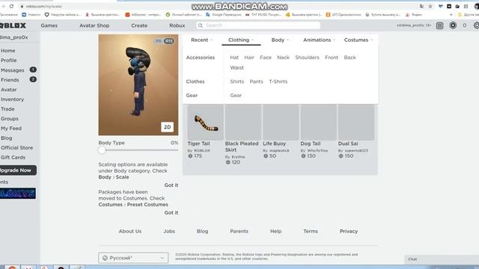Open Create in top navigation
Viewport: 479px width, 269px height.
coord(139,25)
